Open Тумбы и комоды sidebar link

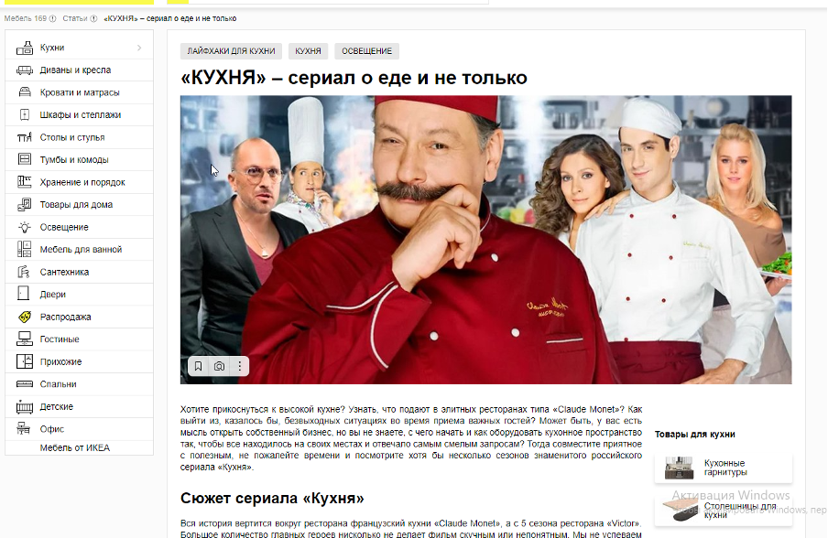(x=79, y=160)
